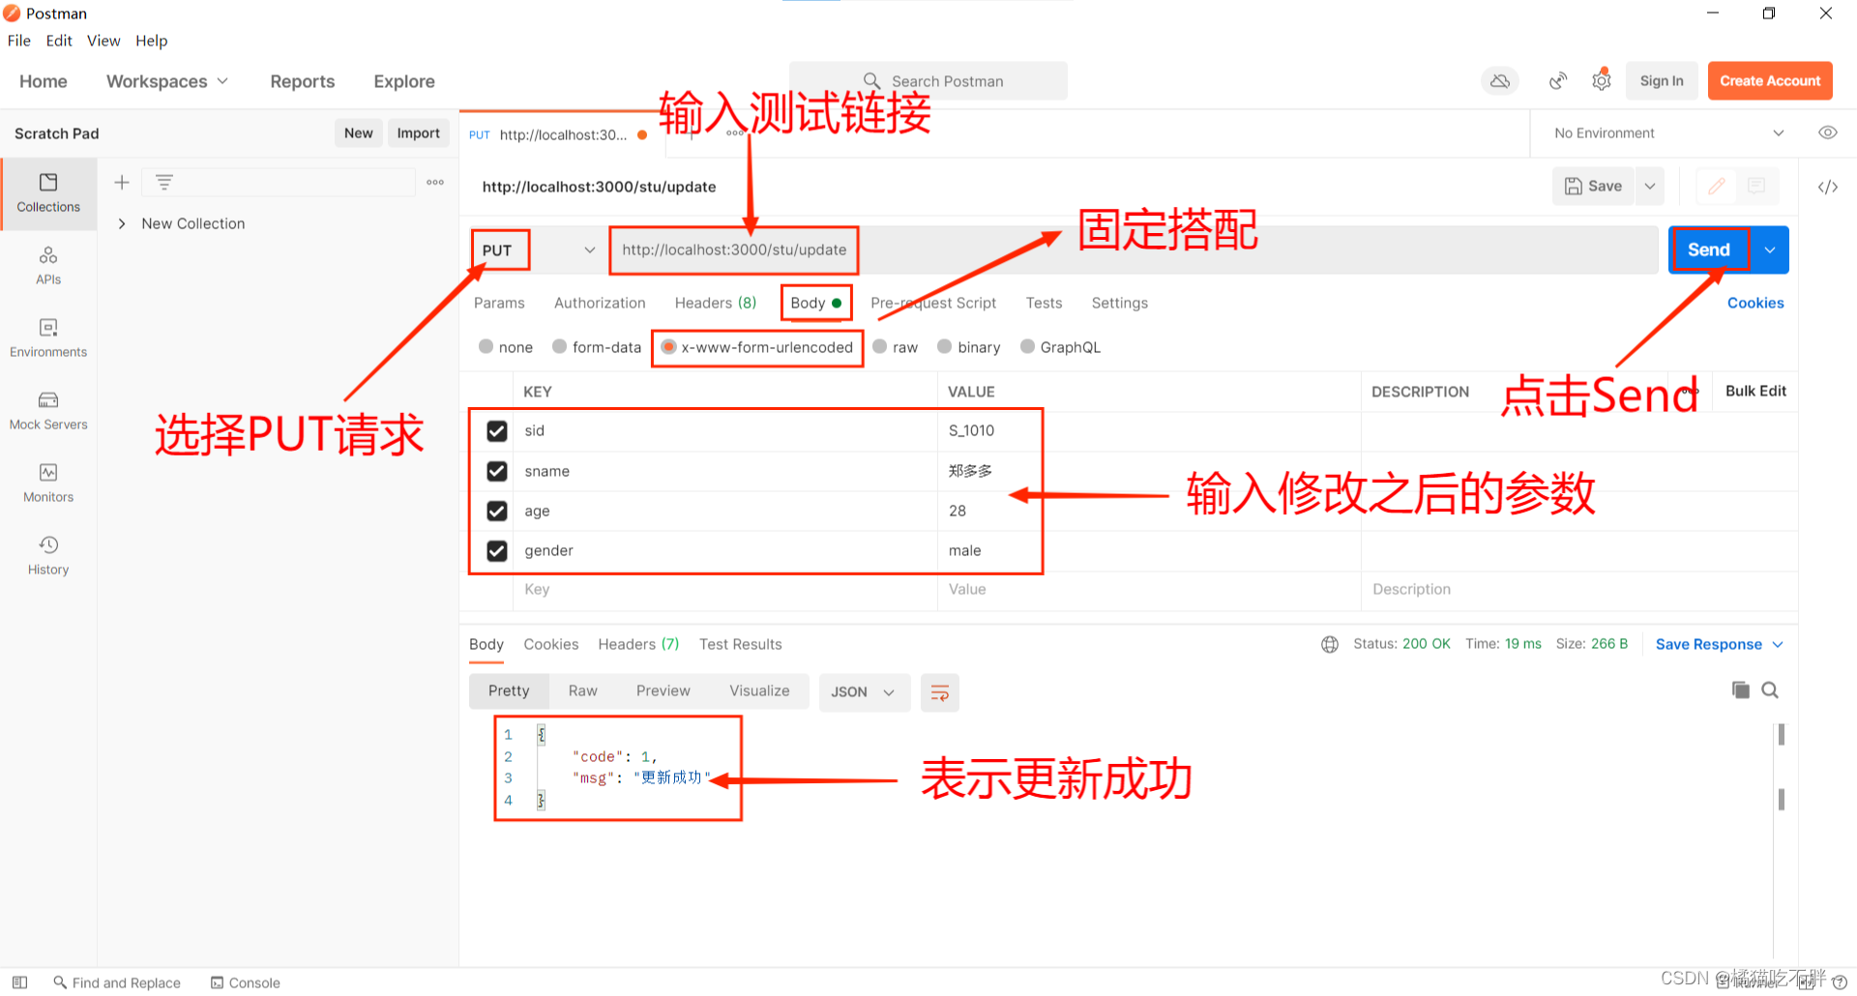
Task: Uncheck the sname parameter checkbox
Action: click(497, 471)
